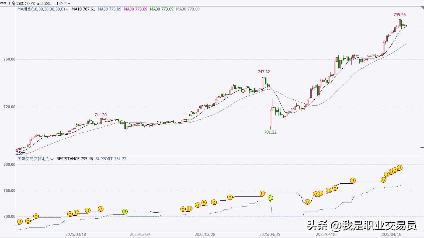
Task: Click the 795.46 high price marker
Action: click(399, 15)
